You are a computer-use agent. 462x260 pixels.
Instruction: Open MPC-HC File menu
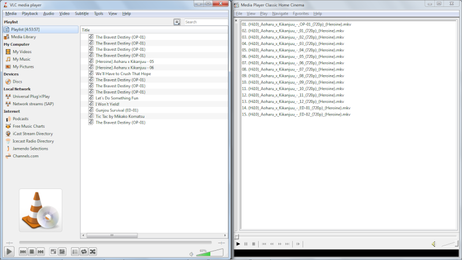(x=239, y=13)
